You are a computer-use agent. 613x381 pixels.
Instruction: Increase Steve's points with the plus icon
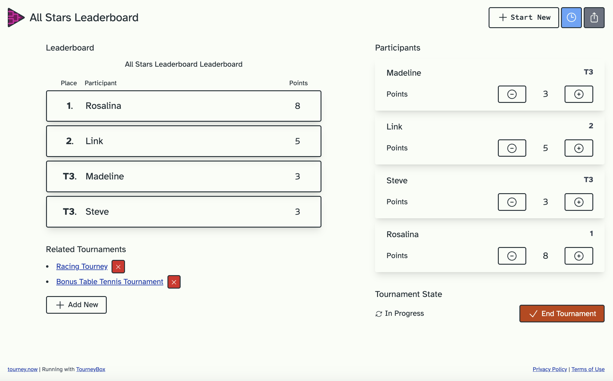coord(578,202)
